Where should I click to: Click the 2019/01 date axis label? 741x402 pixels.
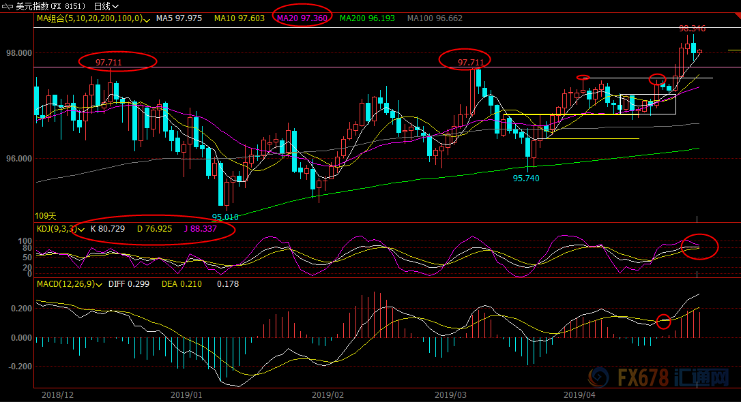pos(186,395)
